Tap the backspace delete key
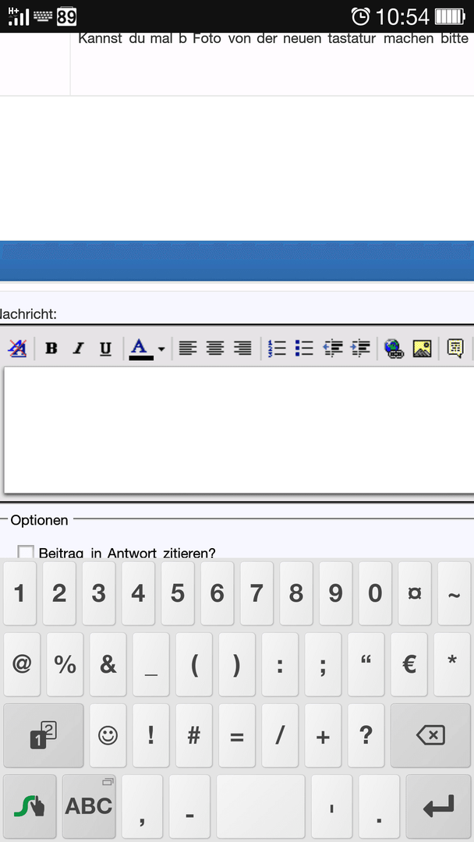474x842 pixels. 430,736
